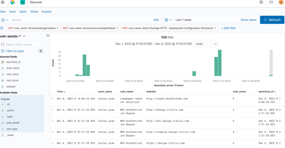Change the vuln-assets-* index pattern
285x148 pixels.
click(12, 36)
